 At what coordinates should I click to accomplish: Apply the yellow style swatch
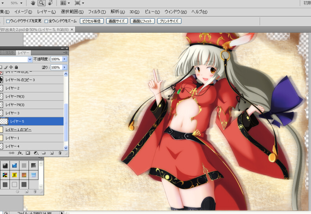pos(15,174)
